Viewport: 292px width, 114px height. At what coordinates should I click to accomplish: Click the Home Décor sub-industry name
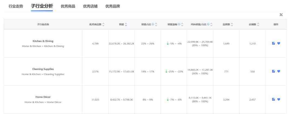pyautogui.click(x=43, y=97)
